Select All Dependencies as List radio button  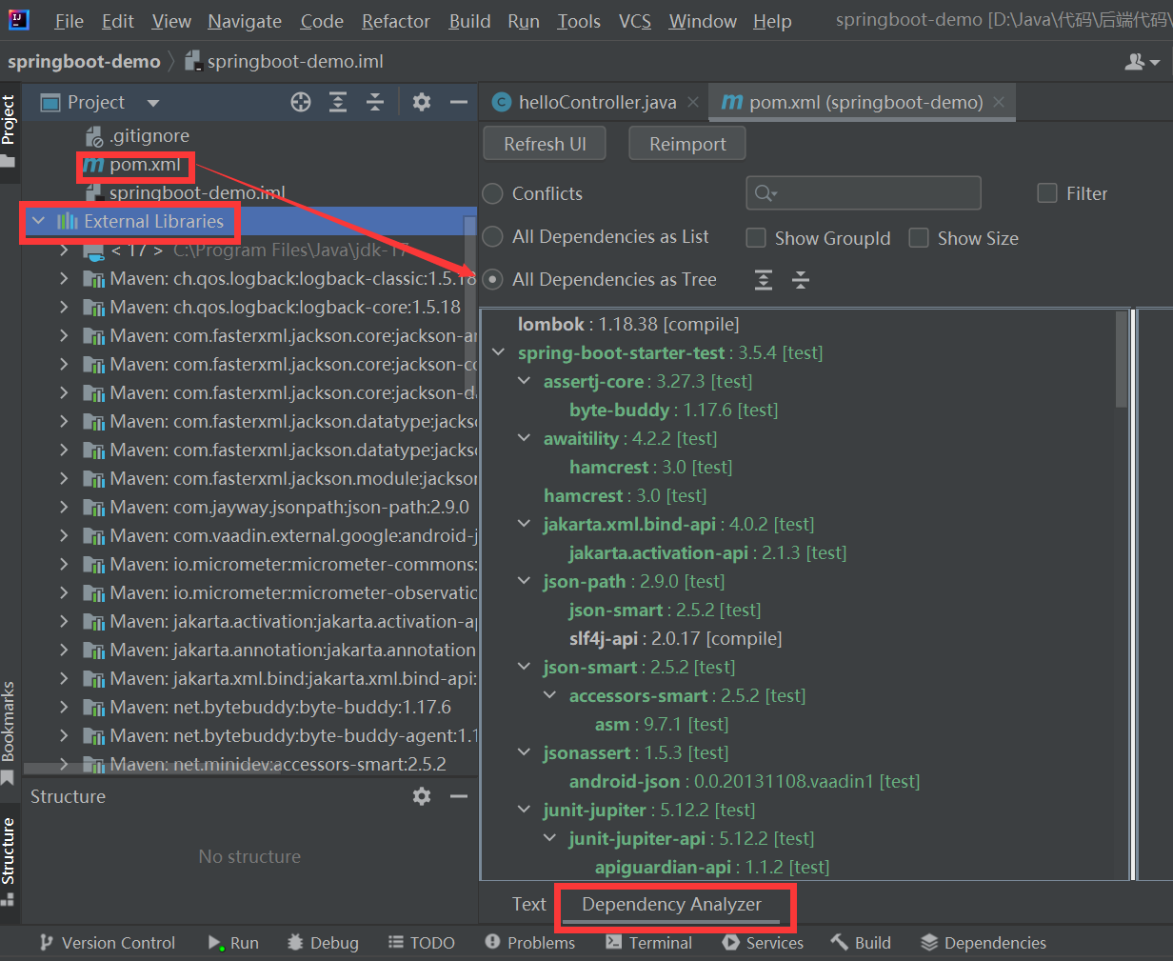(492, 237)
